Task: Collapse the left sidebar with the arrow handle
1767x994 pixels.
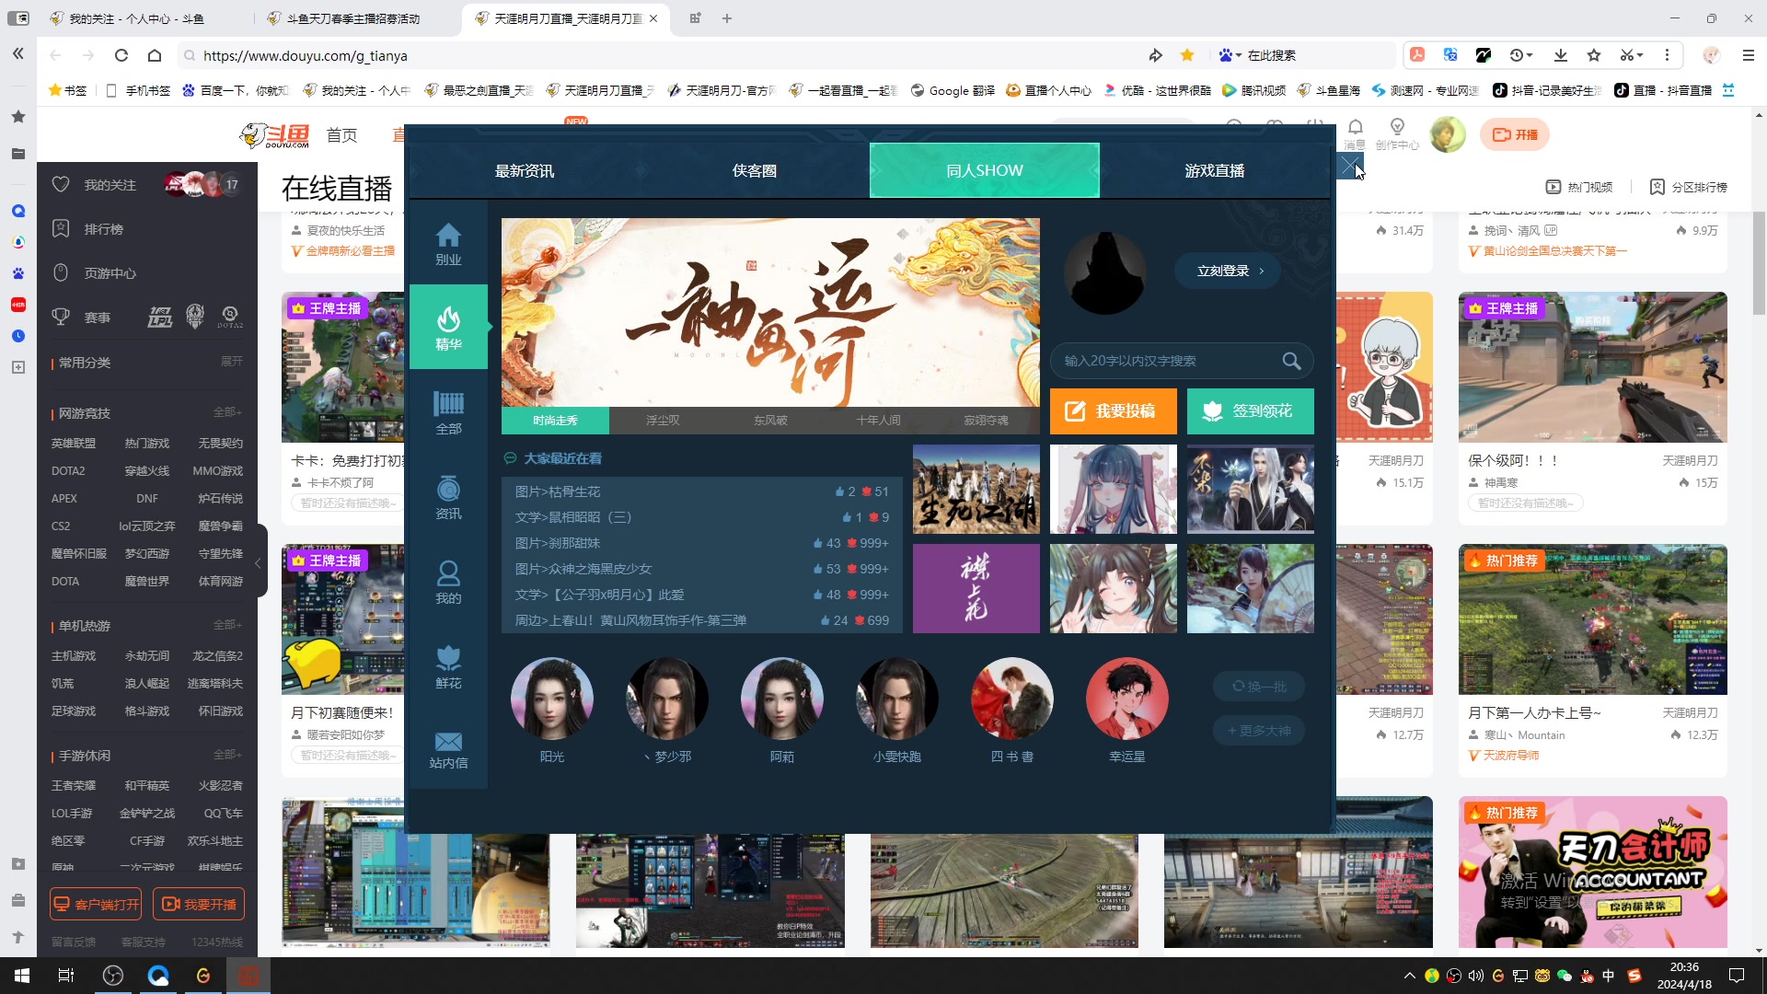Action: pos(259,561)
